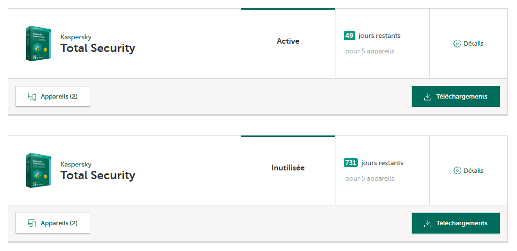Click the Total Security title of the Active license
The image size is (517, 251).
(98, 48)
